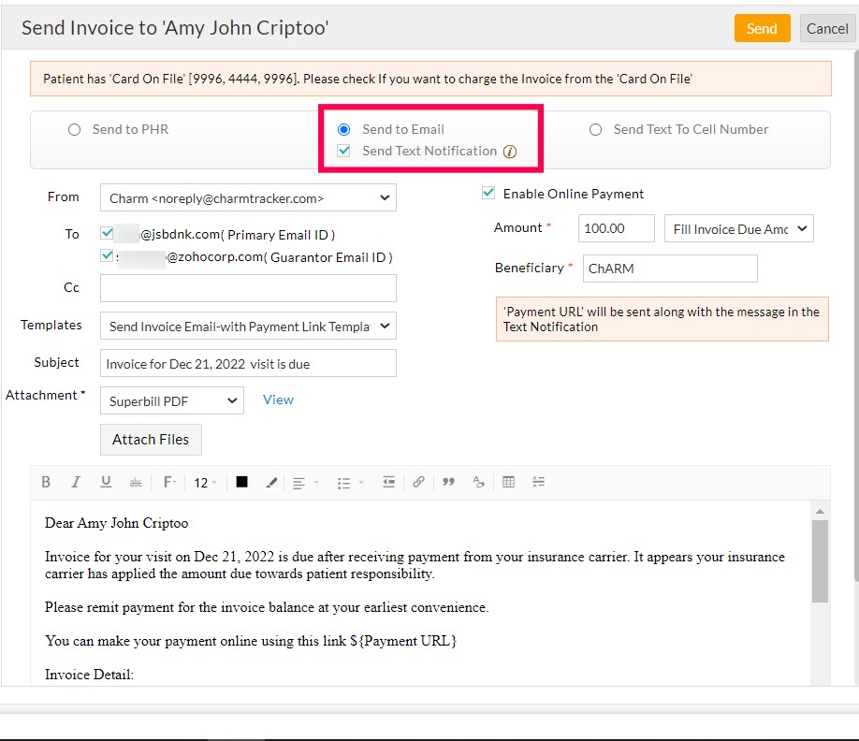This screenshot has width=859, height=741.
Task: Expand the Templates dropdown
Action: coord(248,327)
